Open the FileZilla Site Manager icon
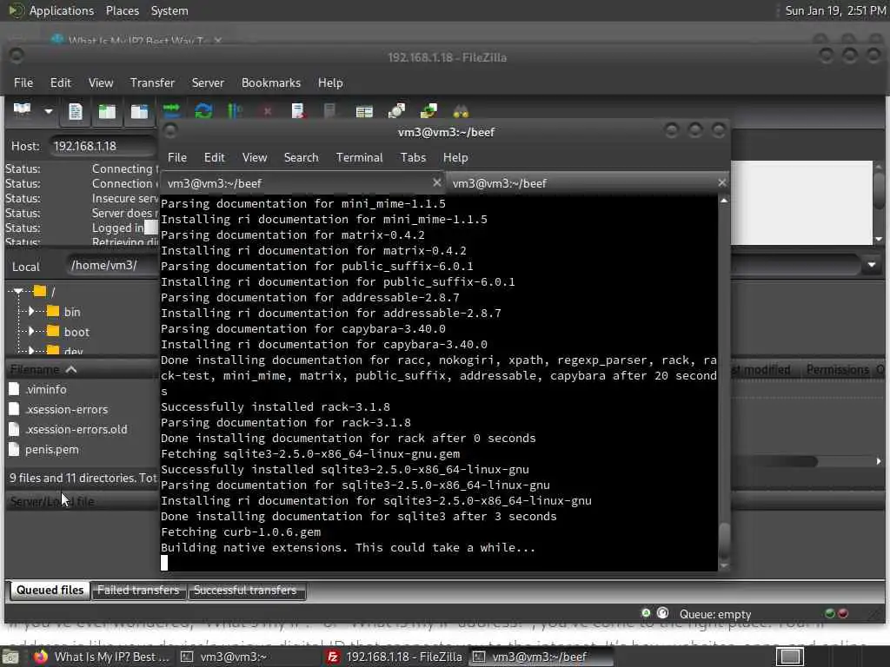Viewport: 890px width, 667px height. click(22, 109)
